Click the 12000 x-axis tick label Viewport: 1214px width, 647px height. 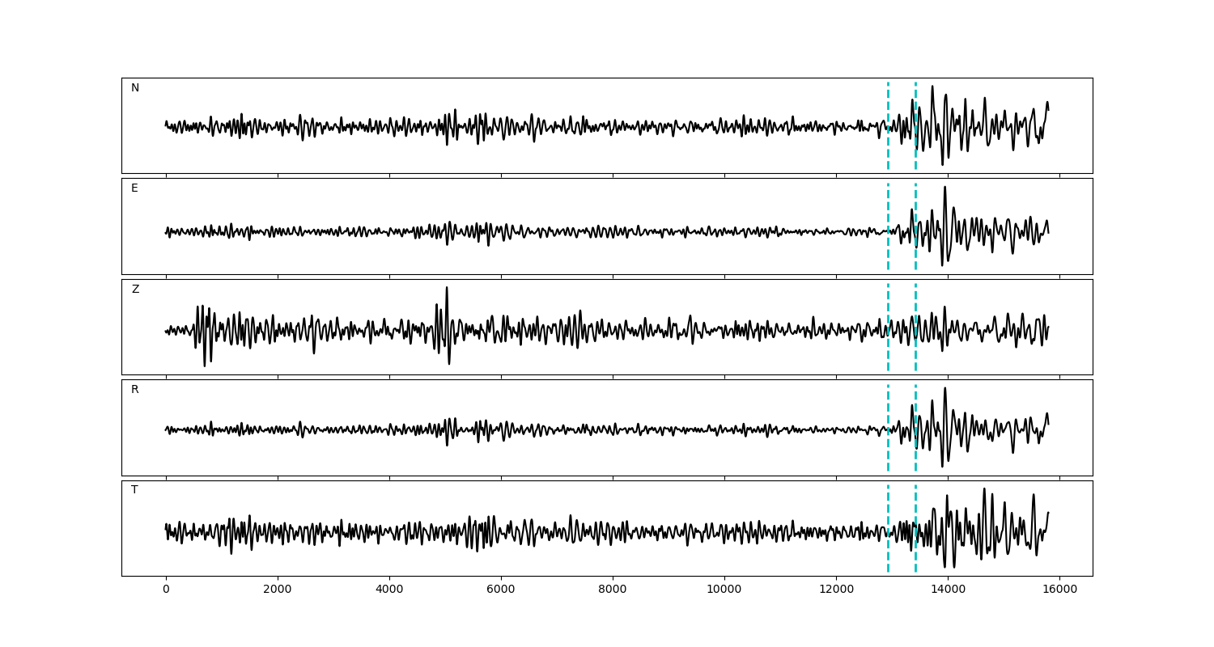coord(836,590)
